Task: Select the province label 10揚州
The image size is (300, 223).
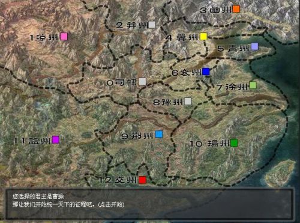Action: [x=209, y=144]
